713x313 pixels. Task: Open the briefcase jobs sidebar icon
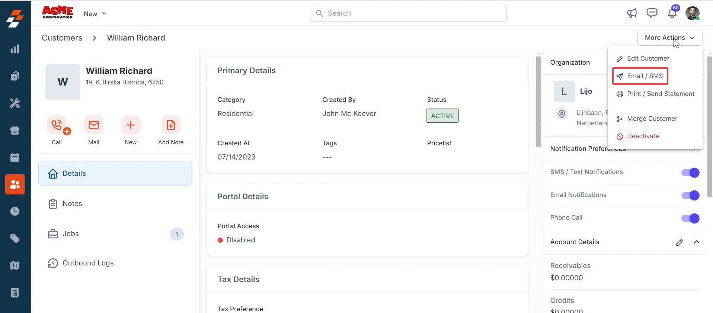(15, 130)
